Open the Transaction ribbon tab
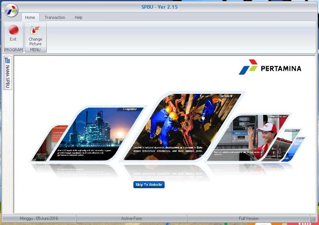319x225 pixels. (x=55, y=17)
